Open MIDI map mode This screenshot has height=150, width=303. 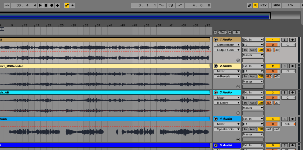tap(277, 5)
